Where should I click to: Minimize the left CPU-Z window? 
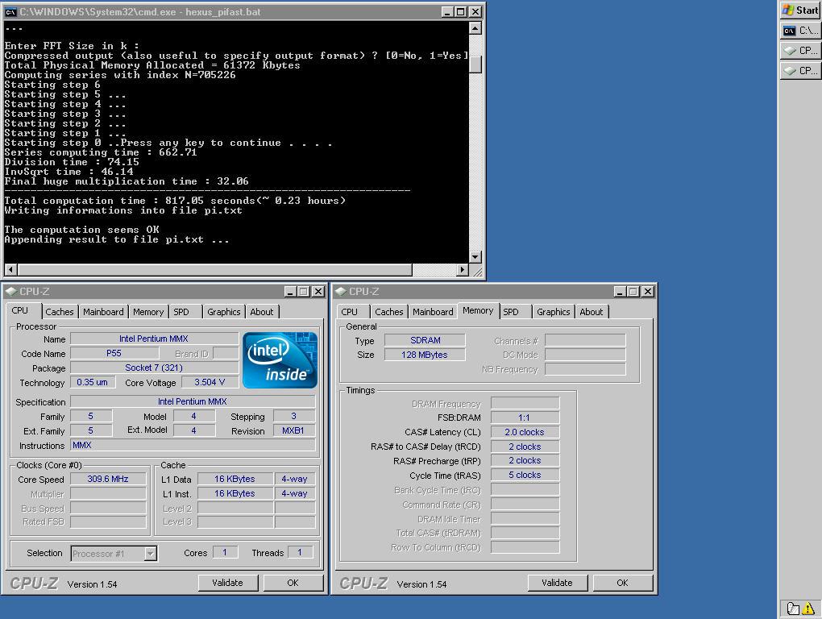click(290, 292)
